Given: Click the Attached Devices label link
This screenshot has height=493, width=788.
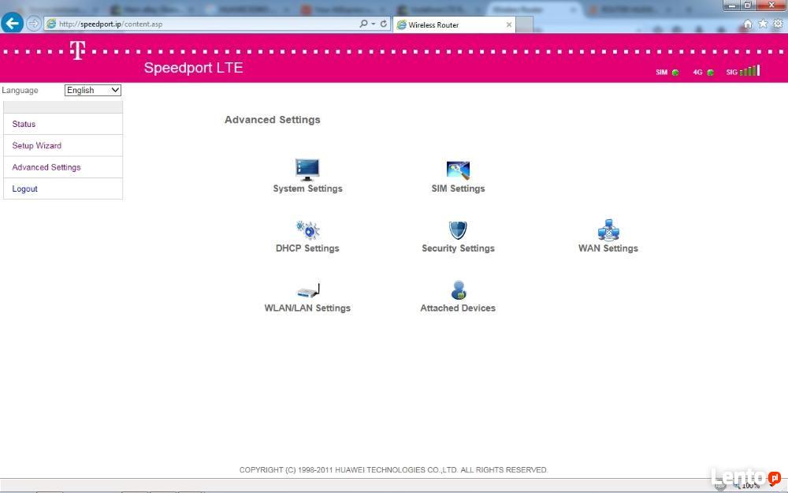Looking at the screenshot, I should click(x=458, y=308).
